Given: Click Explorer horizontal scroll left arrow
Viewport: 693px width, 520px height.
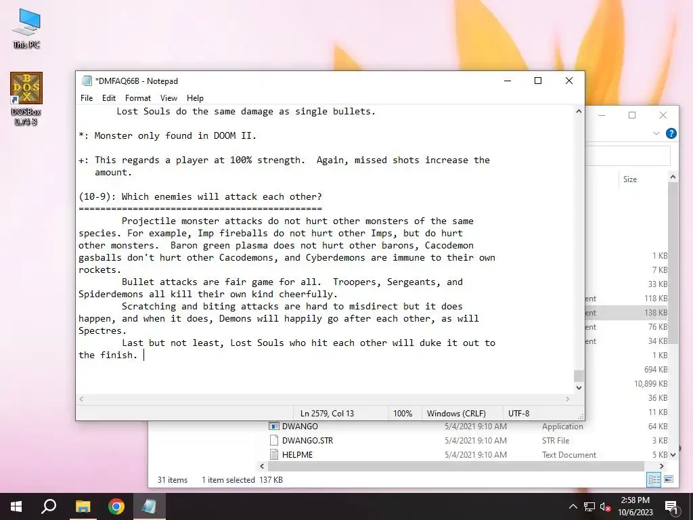Looking at the screenshot, I should [x=262, y=466].
